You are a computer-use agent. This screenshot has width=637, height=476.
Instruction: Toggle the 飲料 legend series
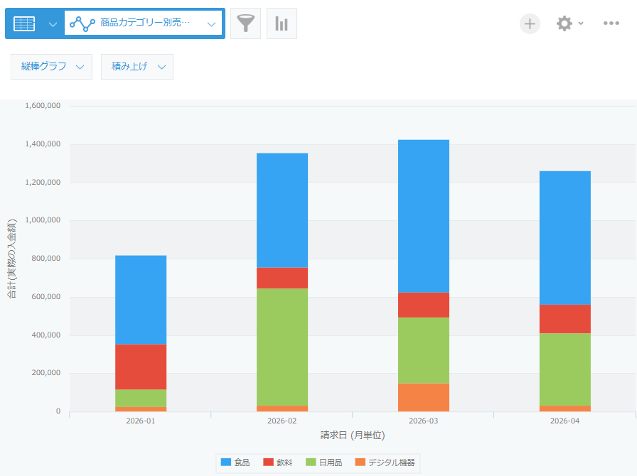point(278,463)
